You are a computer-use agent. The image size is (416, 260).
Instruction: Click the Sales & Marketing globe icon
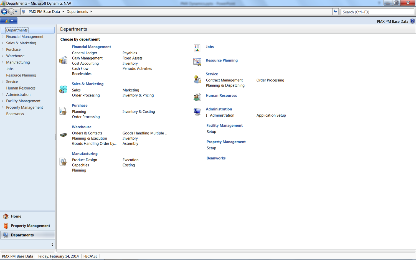pos(63,89)
